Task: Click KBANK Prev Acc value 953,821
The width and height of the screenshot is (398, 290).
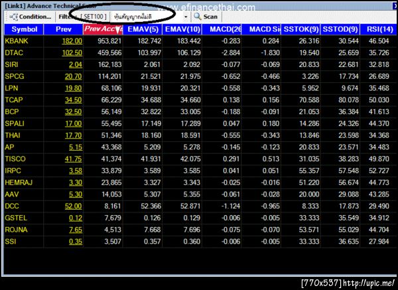Action: [109, 41]
